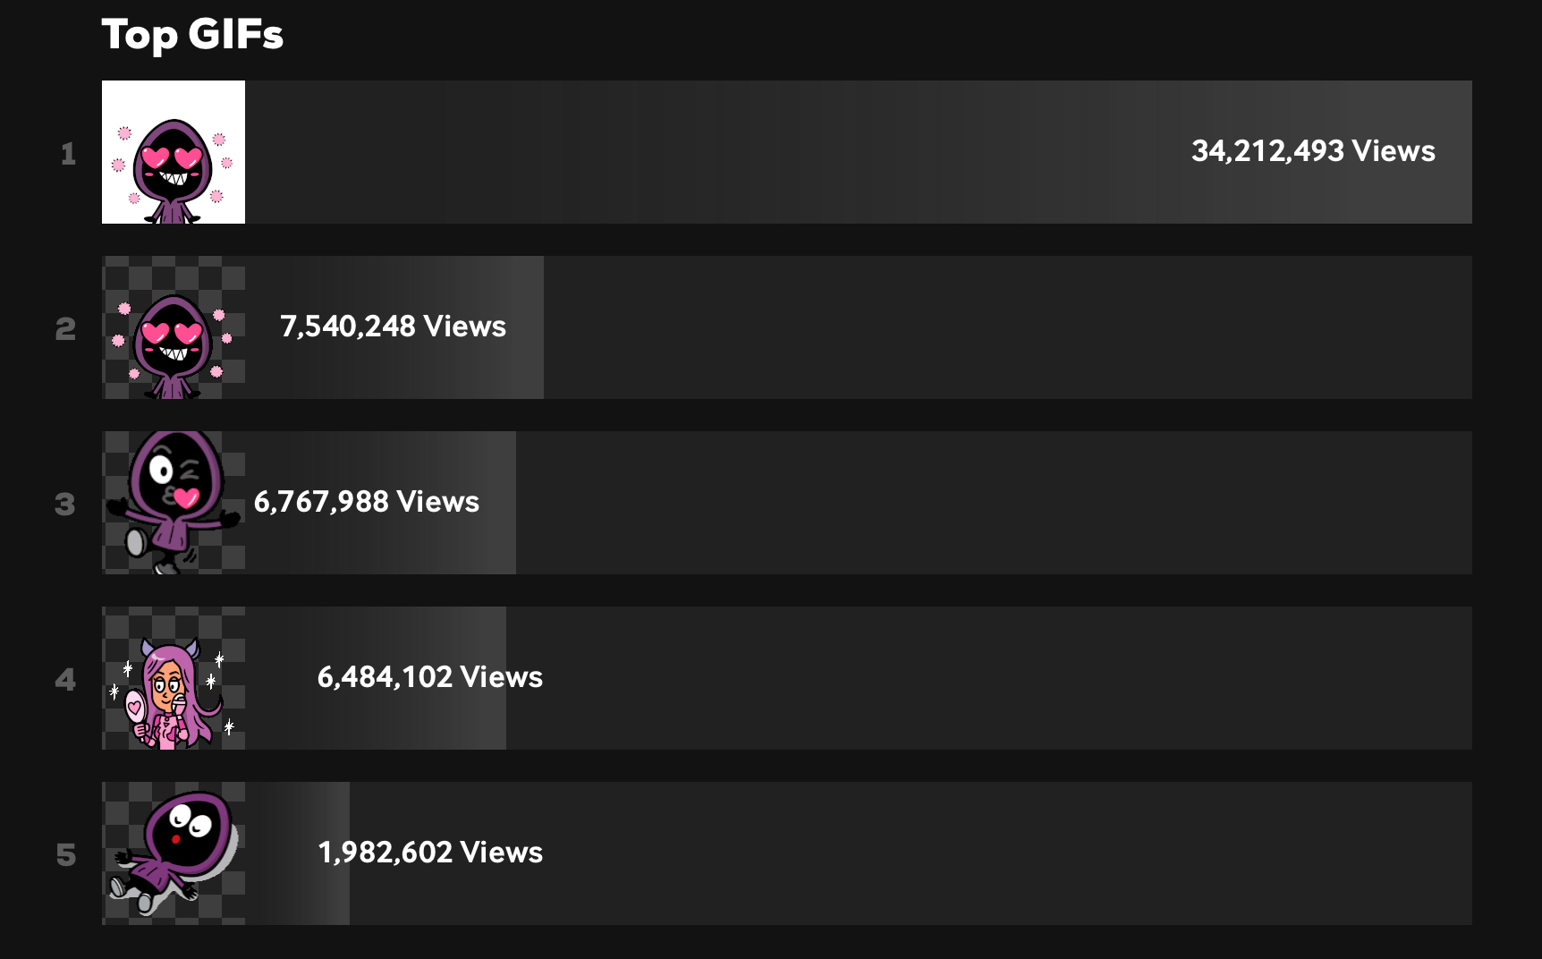Click the rank number 1 label

click(x=68, y=154)
